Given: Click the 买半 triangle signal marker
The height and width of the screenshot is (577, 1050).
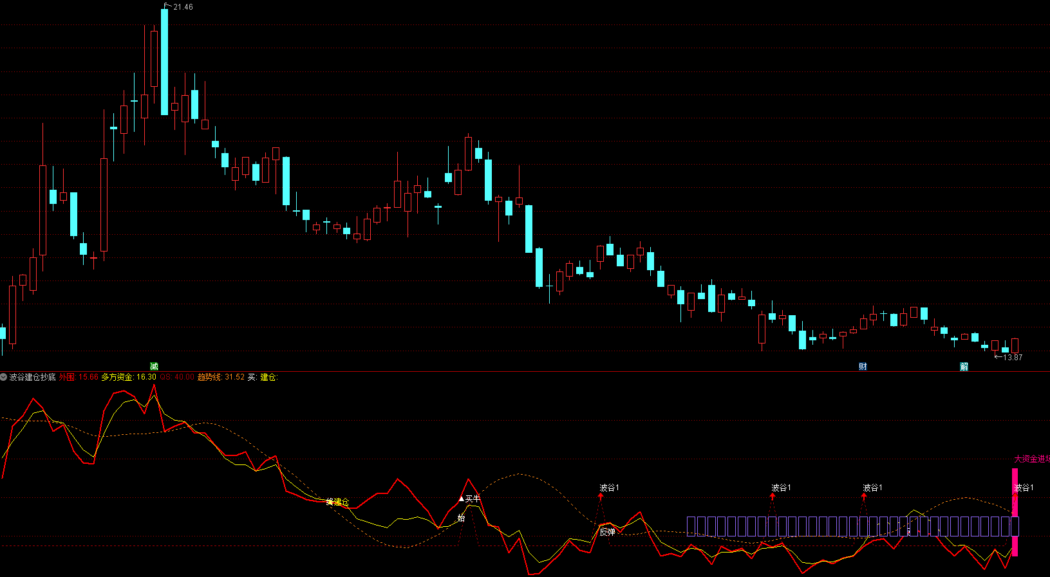Looking at the screenshot, I should point(469,499).
